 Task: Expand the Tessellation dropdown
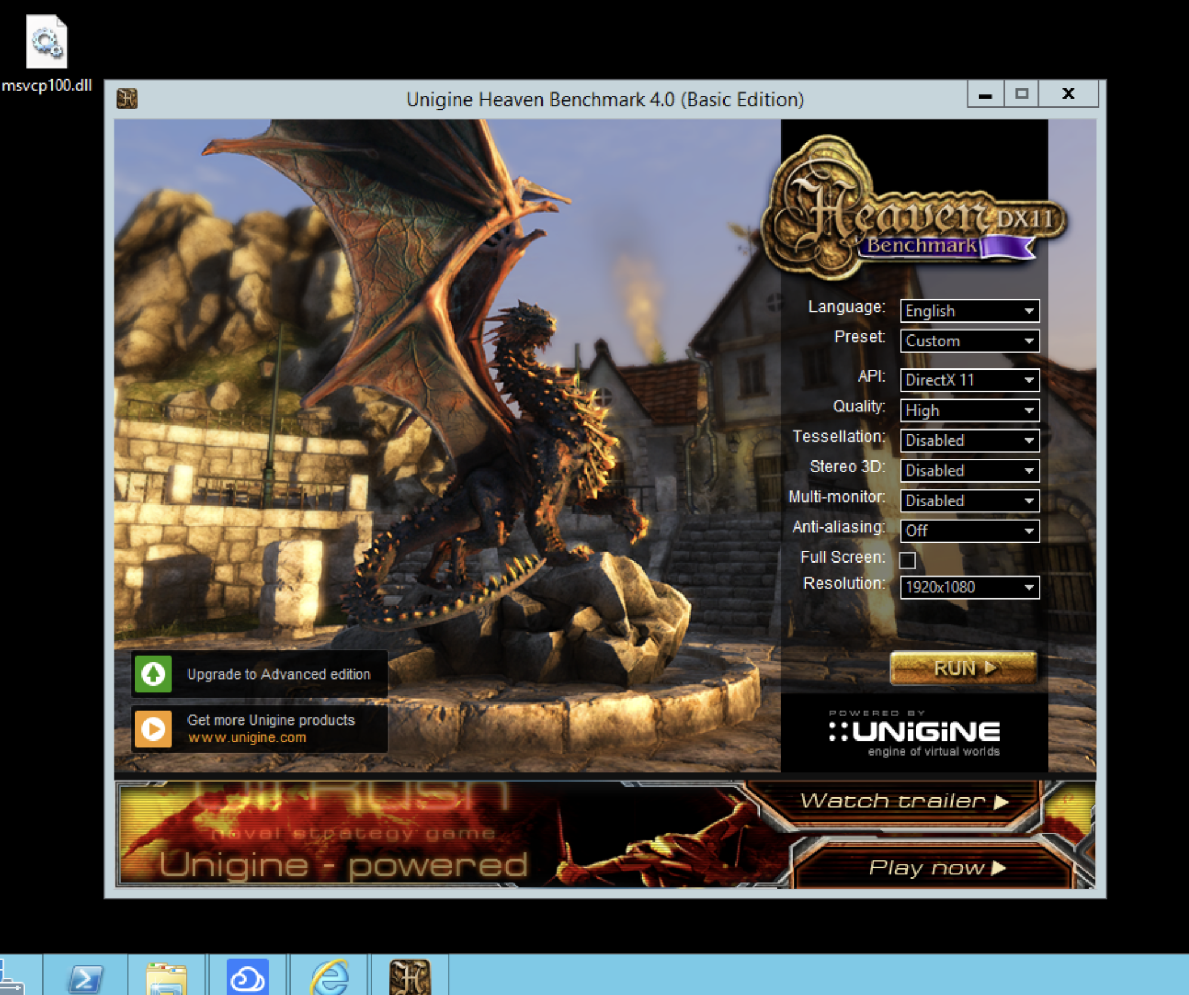[969, 440]
